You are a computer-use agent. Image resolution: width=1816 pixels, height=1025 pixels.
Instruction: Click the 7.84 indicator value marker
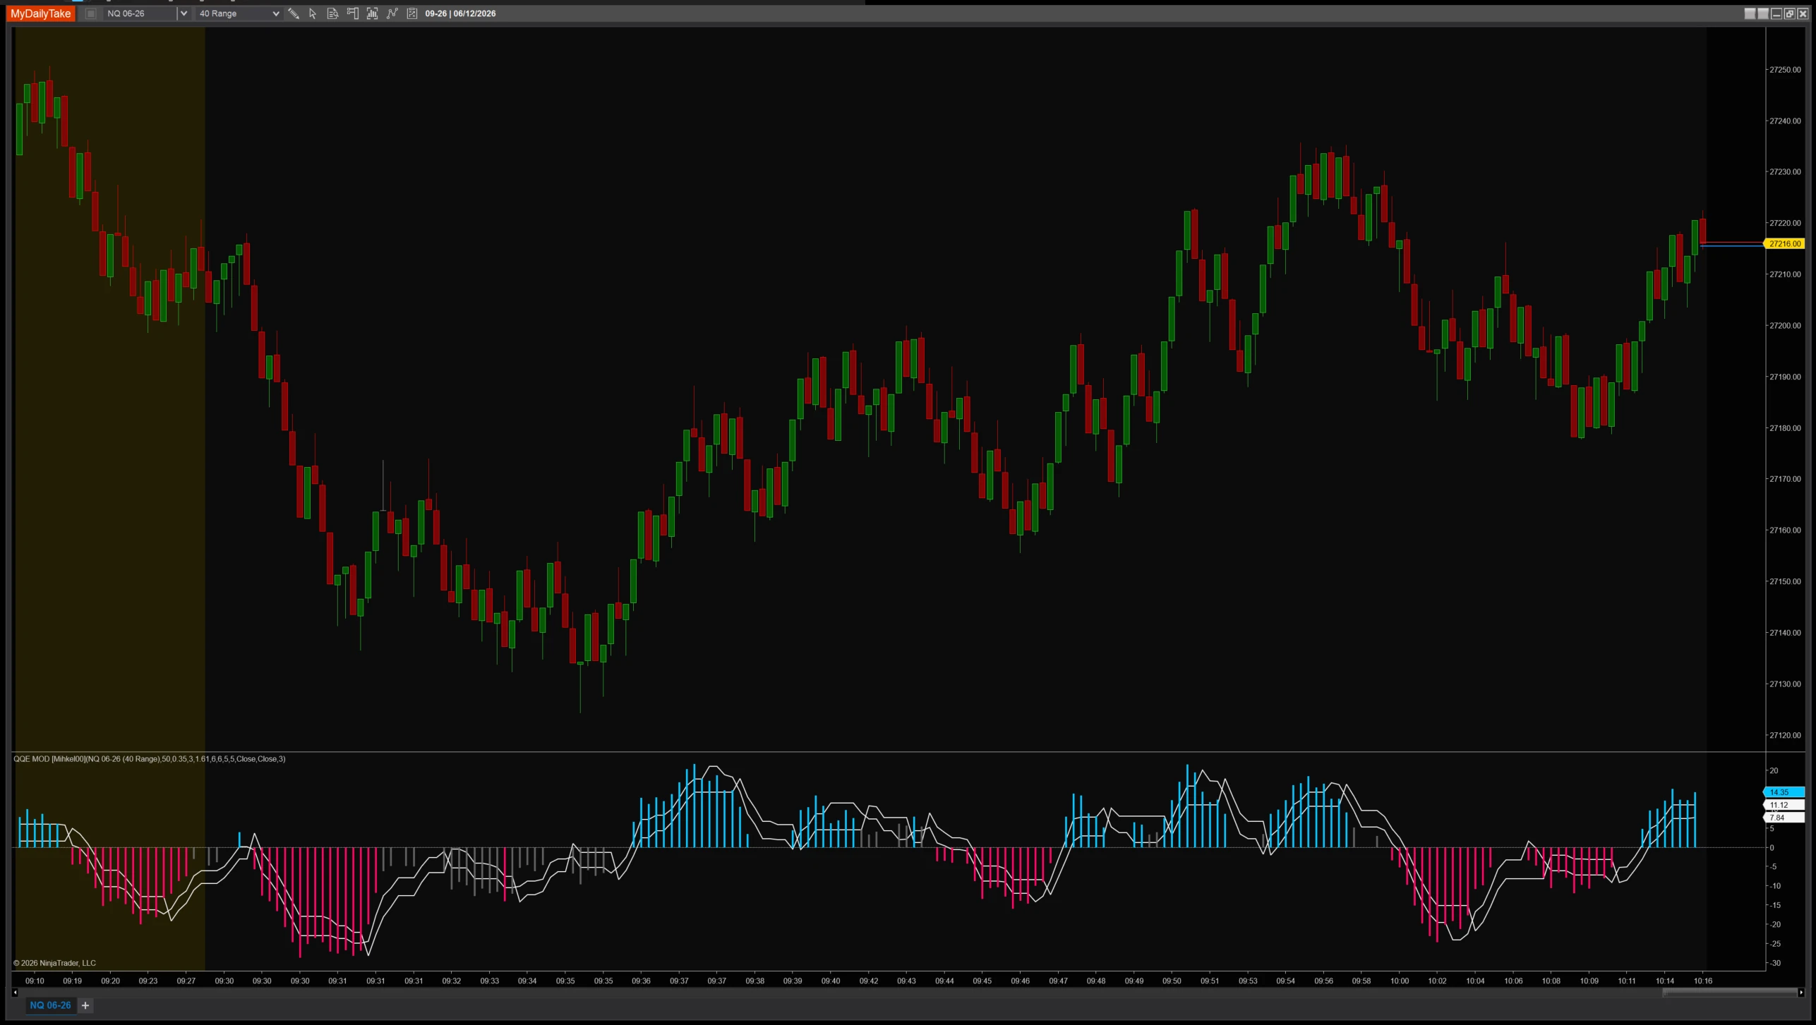pos(1784,818)
